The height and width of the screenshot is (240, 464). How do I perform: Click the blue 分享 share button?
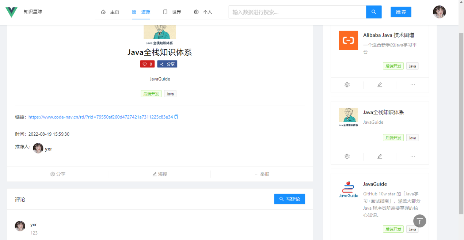[167, 64]
